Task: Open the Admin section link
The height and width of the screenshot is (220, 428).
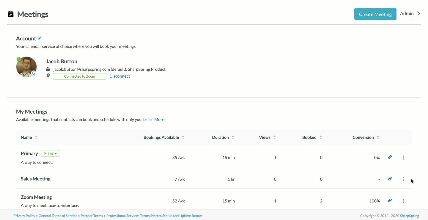Action: [407, 13]
